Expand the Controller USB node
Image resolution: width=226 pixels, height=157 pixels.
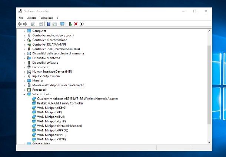(x=24, y=49)
